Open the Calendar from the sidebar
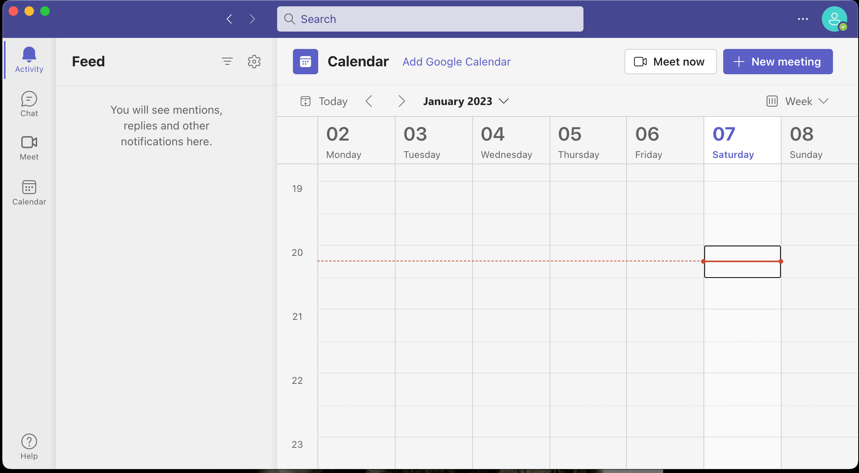859x473 pixels. (x=29, y=192)
